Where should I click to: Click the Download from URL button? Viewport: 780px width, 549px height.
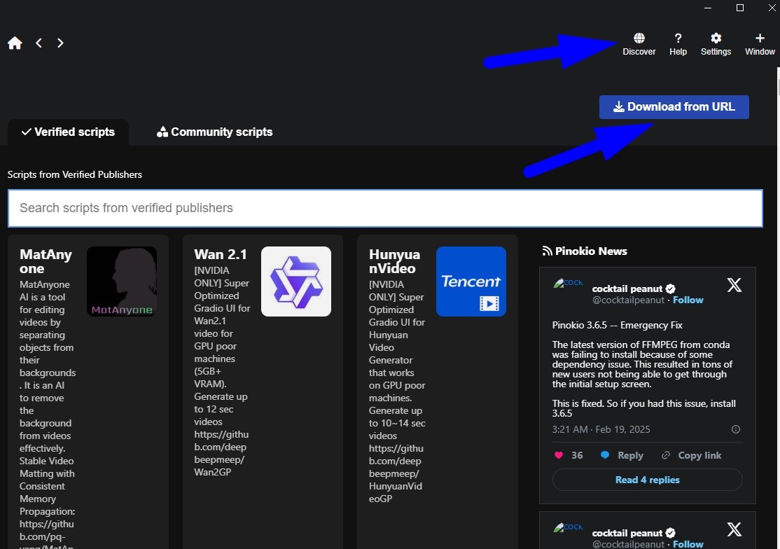(674, 107)
